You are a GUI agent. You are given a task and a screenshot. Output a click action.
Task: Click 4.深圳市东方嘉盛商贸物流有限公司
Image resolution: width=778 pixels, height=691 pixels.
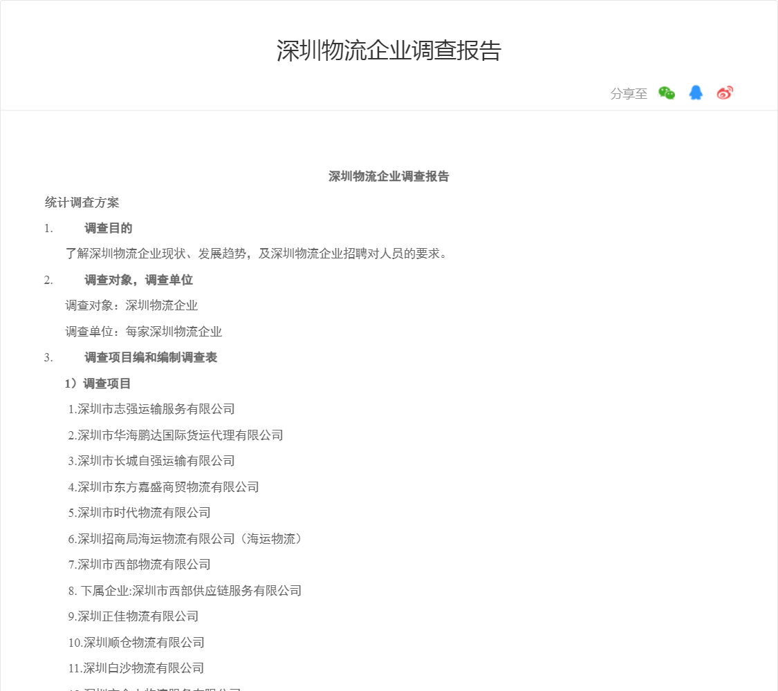point(163,487)
